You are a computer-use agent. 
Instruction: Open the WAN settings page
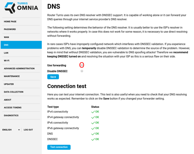6,37
